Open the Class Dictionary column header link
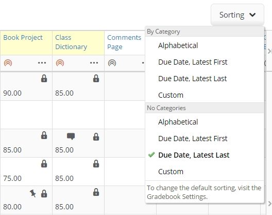Image resolution: width=272 pixels, height=215 pixels. pos(71,42)
